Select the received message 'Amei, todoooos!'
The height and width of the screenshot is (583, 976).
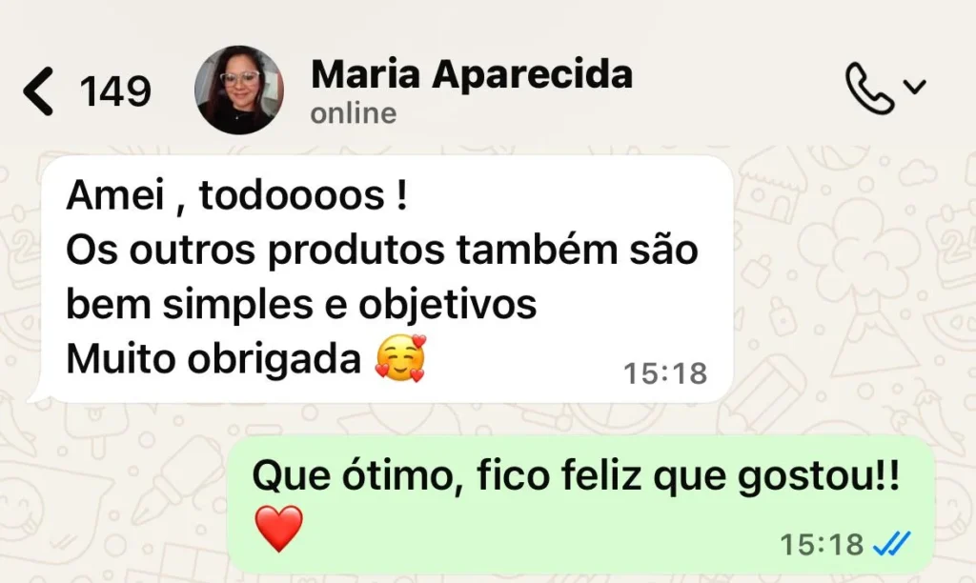tap(236, 195)
